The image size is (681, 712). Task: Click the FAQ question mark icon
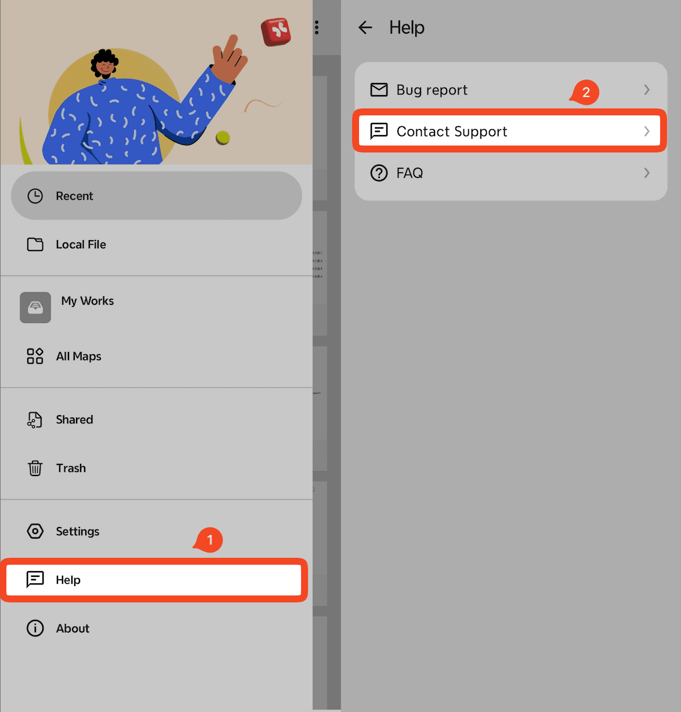coord(379,173)
